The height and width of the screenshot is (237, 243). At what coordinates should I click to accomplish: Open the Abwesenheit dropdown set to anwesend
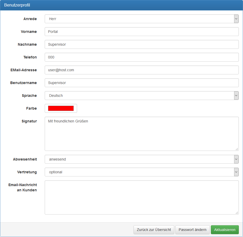coord(141,159)
